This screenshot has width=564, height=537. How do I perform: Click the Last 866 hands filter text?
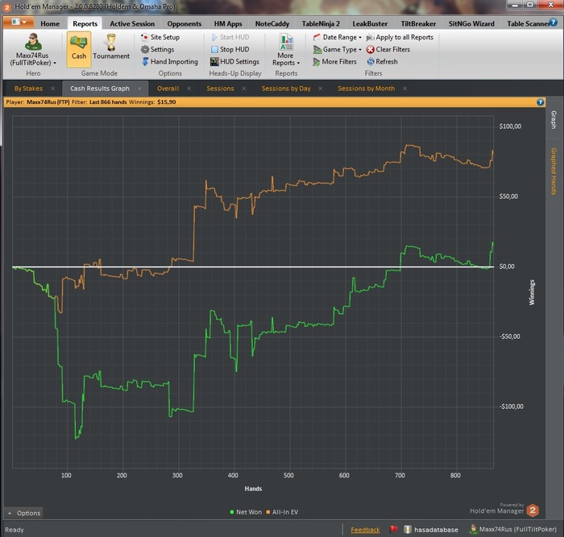point(108,102)
